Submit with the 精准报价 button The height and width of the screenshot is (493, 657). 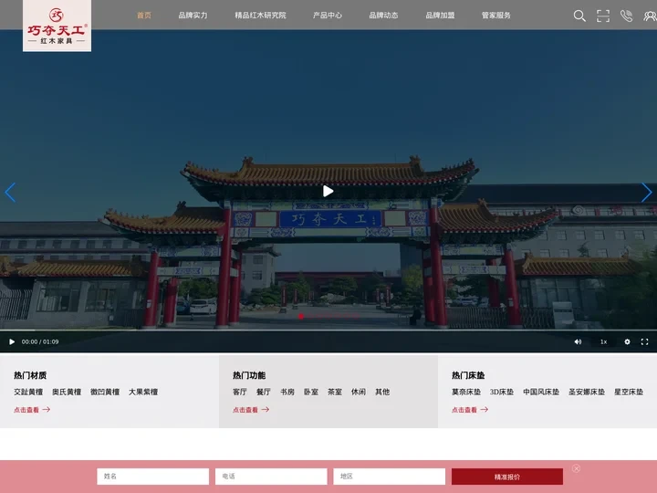[x=507, y=477]
